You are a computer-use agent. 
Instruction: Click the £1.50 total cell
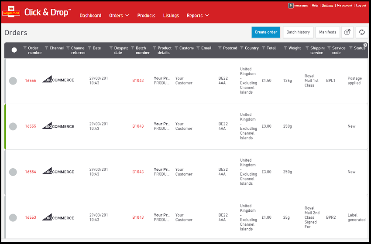click(266, 81)
